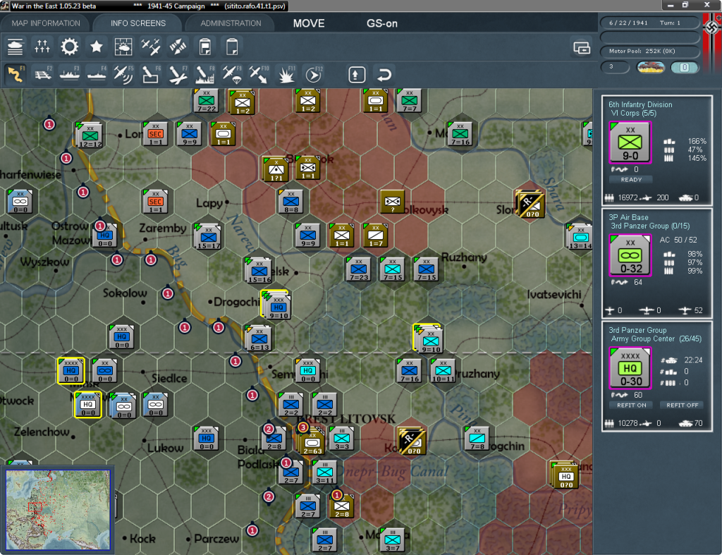Toggle the light blue 0 pill button
Image resolution: width=722 pixels, height=555 pixels.
(684, 67)
